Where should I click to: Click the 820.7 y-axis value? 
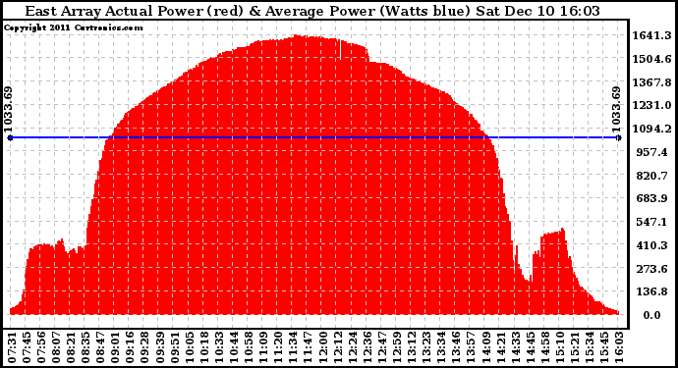click(x=652, y=176)
